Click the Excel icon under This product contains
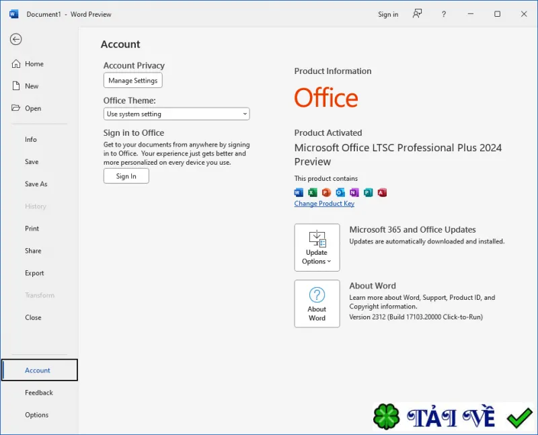This screenshot has height=435, width=538. click(312, 192)
